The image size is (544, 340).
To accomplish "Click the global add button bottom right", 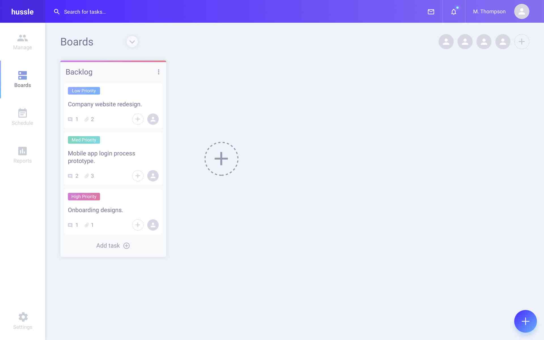I will pyautogui.click(x=525, y=321).
